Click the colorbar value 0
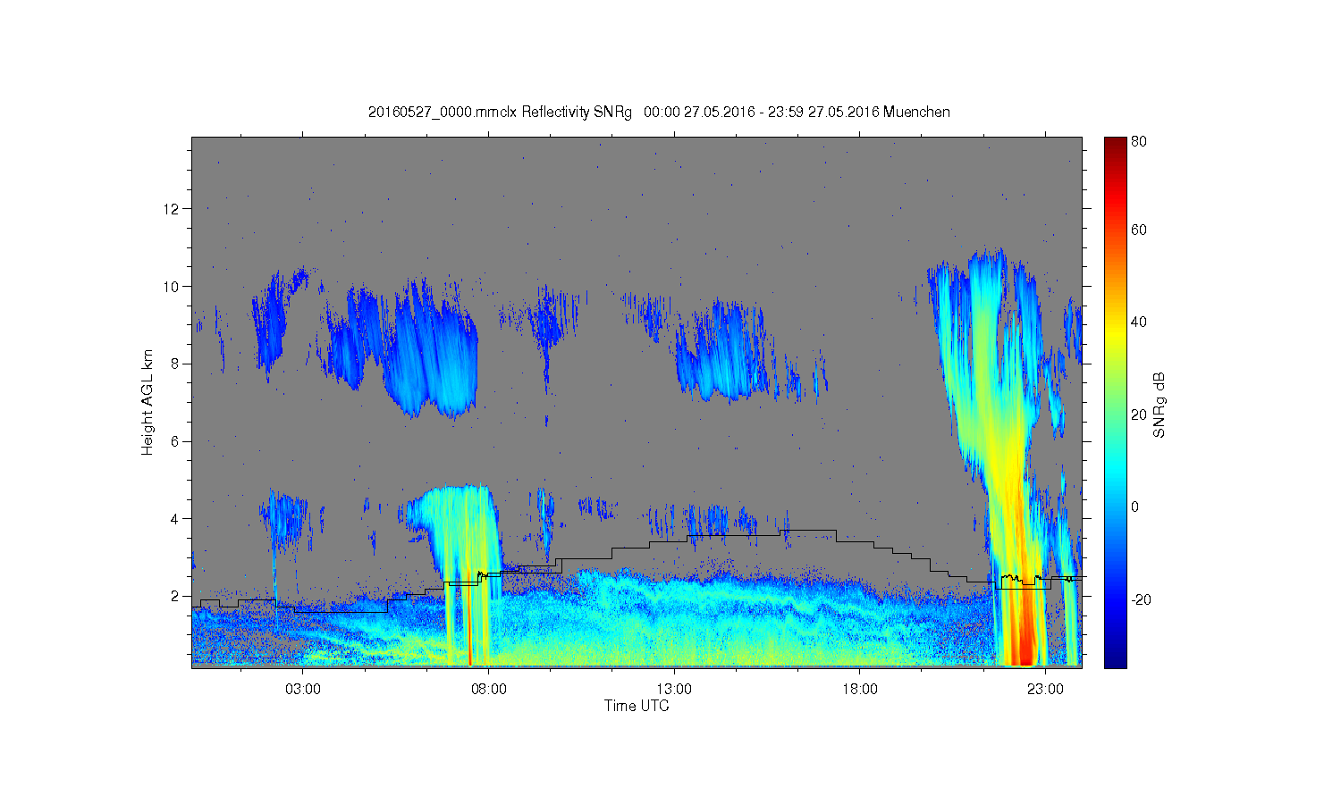 click(x=1135, y=507)
